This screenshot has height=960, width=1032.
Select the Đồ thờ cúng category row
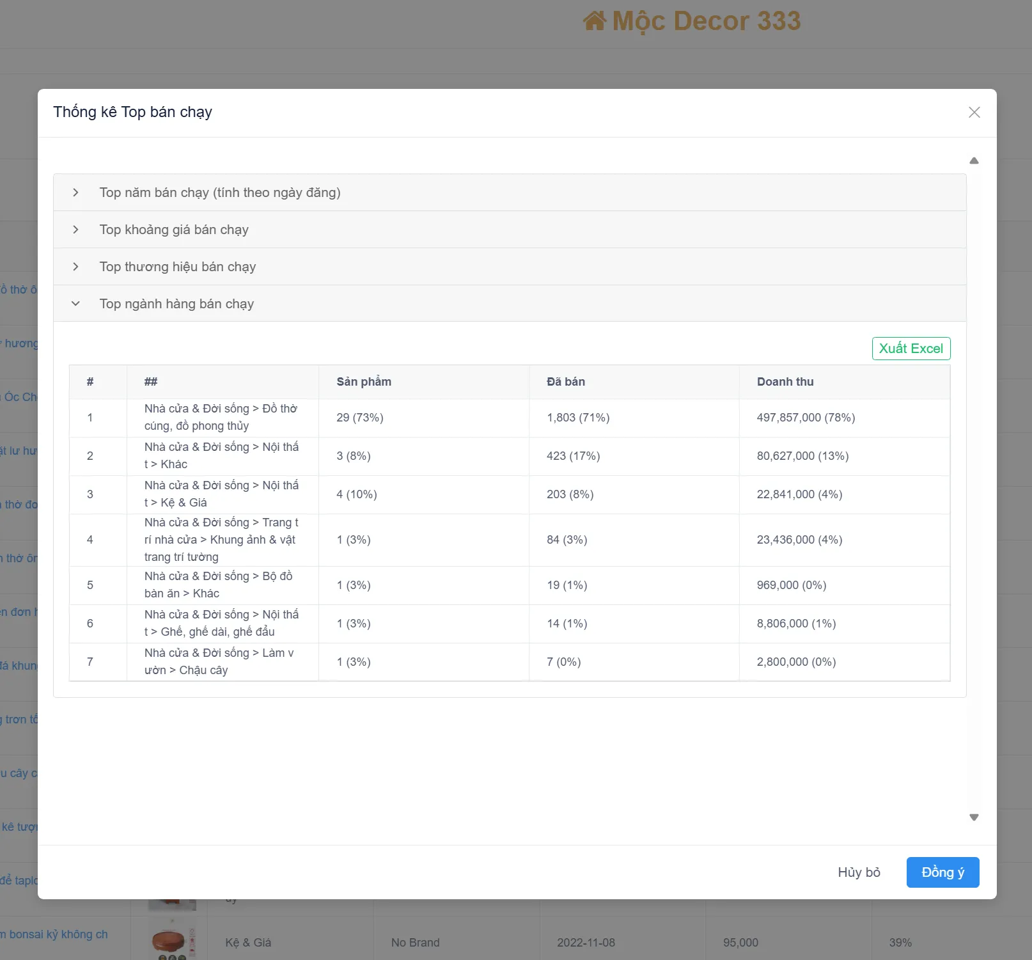tap(510, 418)
